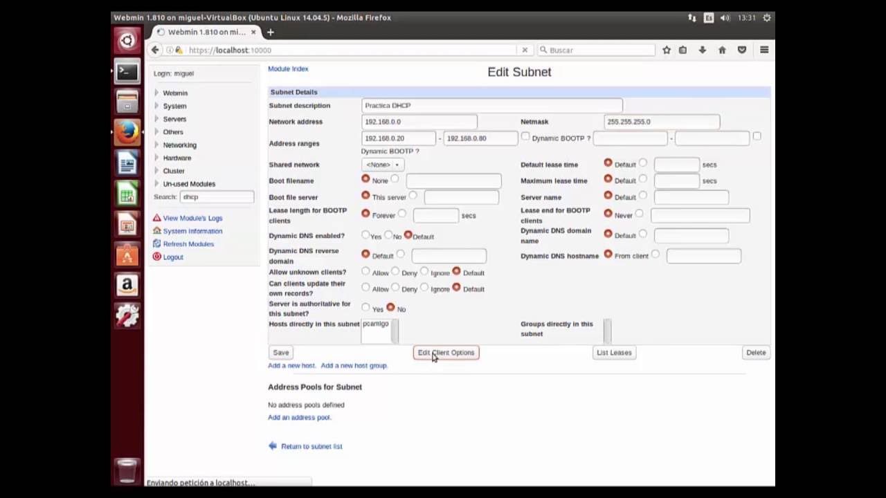Image resolution: width=886 pixels, height=498 pixels.
Task: Set Dynamic DNS enabled to Yes
Action: point(365,235)
